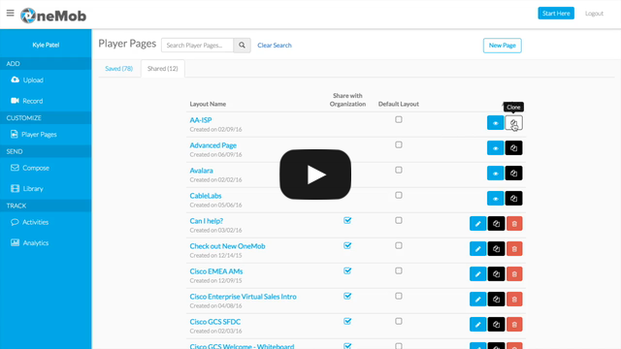Uncheck Share with Organization for Check out New OneMob
Image resolution: width=621 pixels, height=349 pixels.
click(x=347, y=245)
